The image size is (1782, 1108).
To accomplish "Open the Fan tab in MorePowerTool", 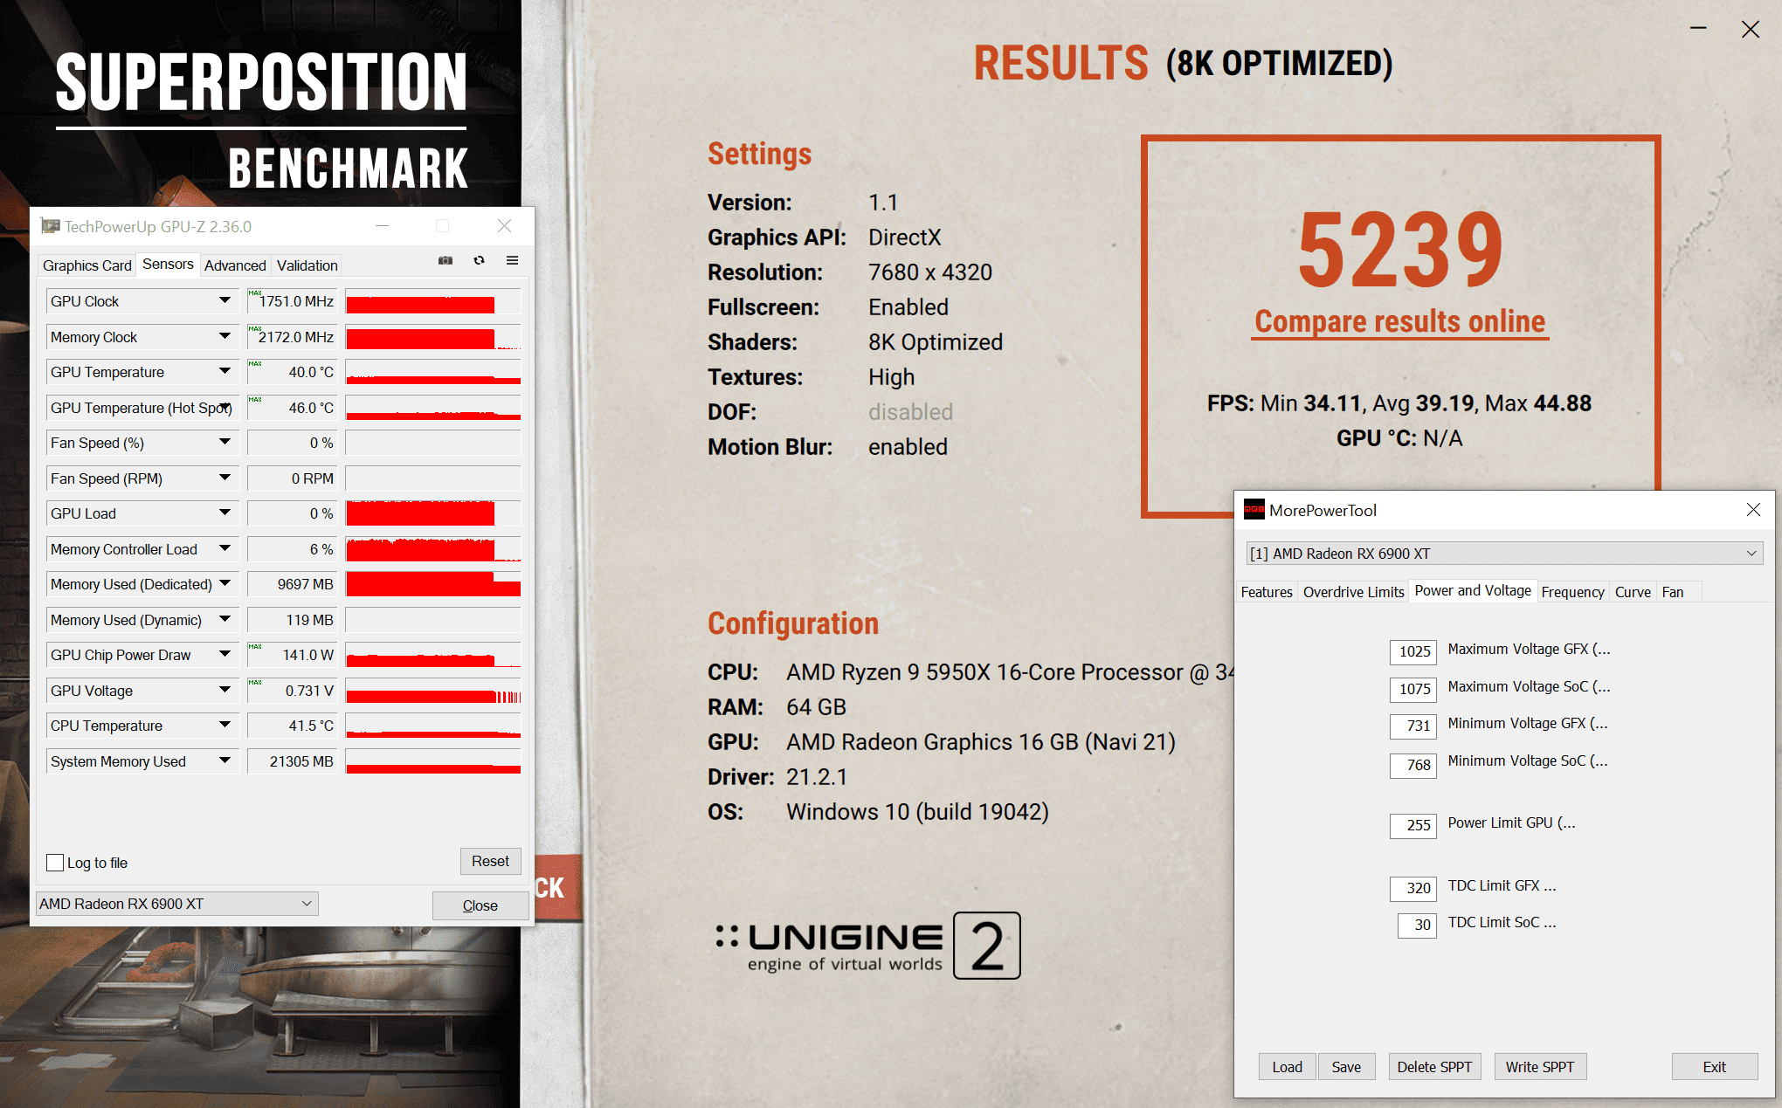I will (x=1673, y=592).
